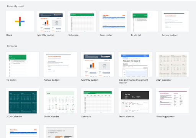Click the "Blank" label text
The image size is (196, 138).
[9, 35]
